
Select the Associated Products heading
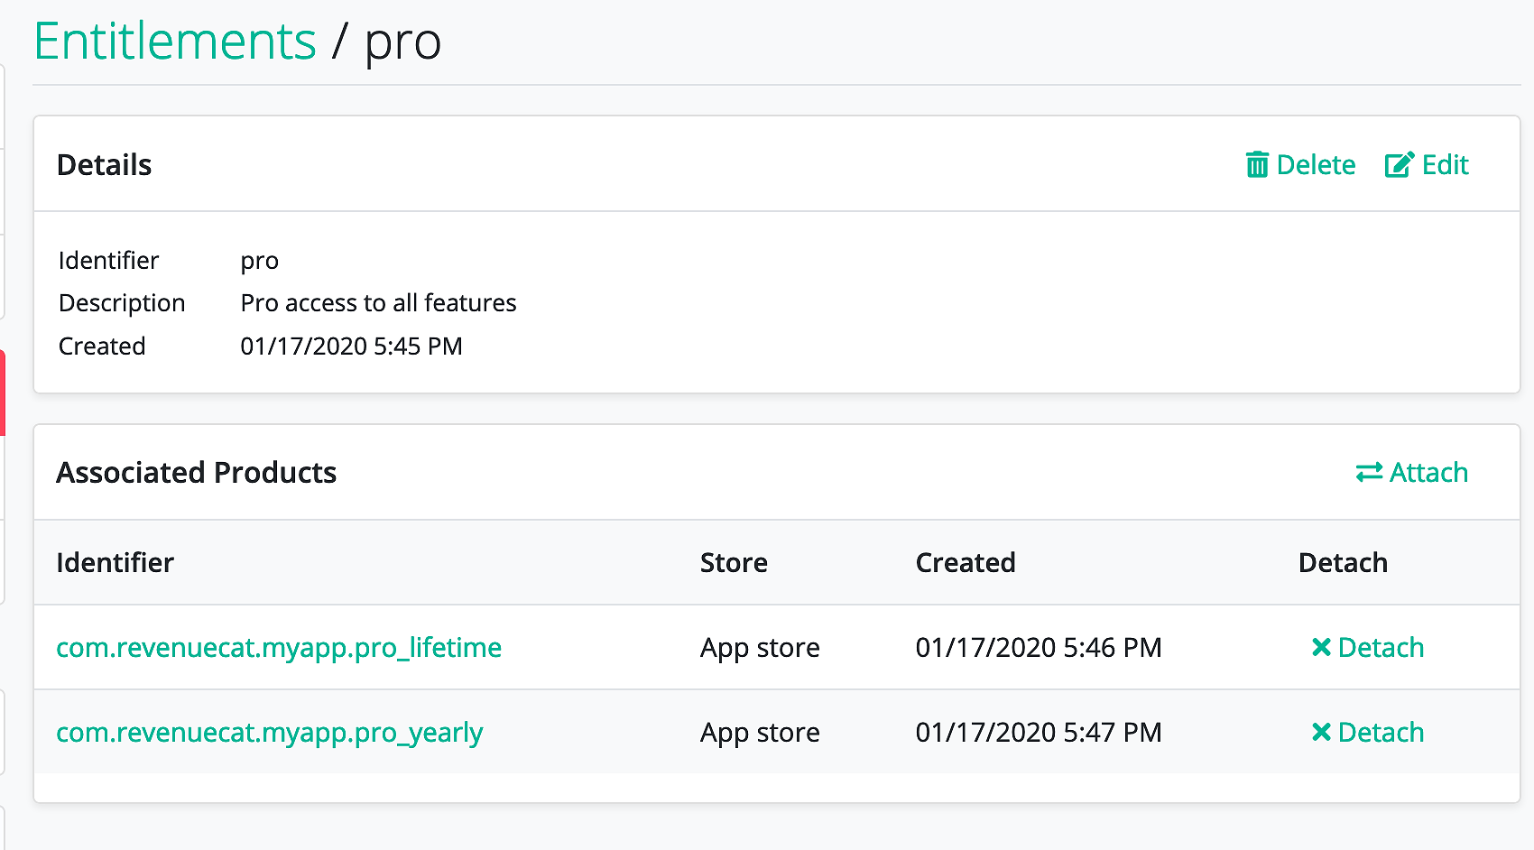tap(197, 473)
